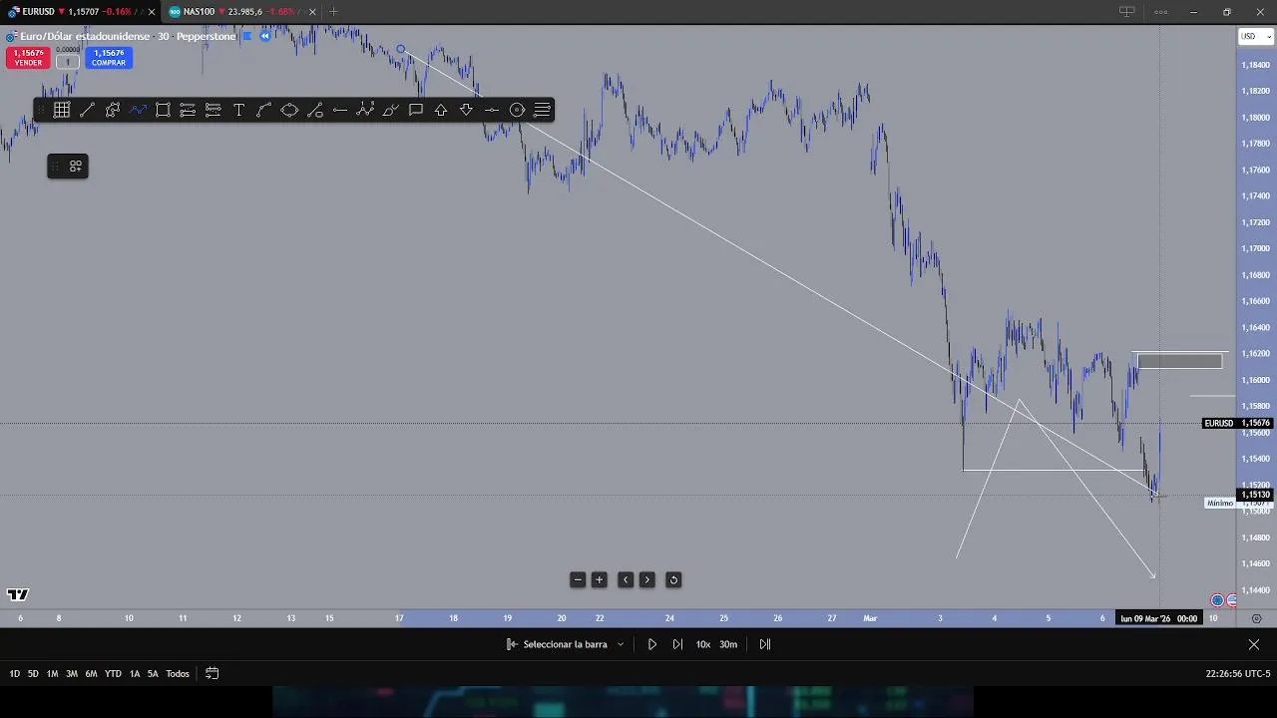1277x718 pixels.
Task: Open the go-to-date calendar
Action: 212,674
